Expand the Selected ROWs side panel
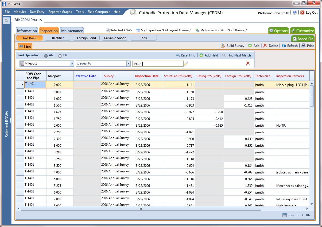 (7, 124)
